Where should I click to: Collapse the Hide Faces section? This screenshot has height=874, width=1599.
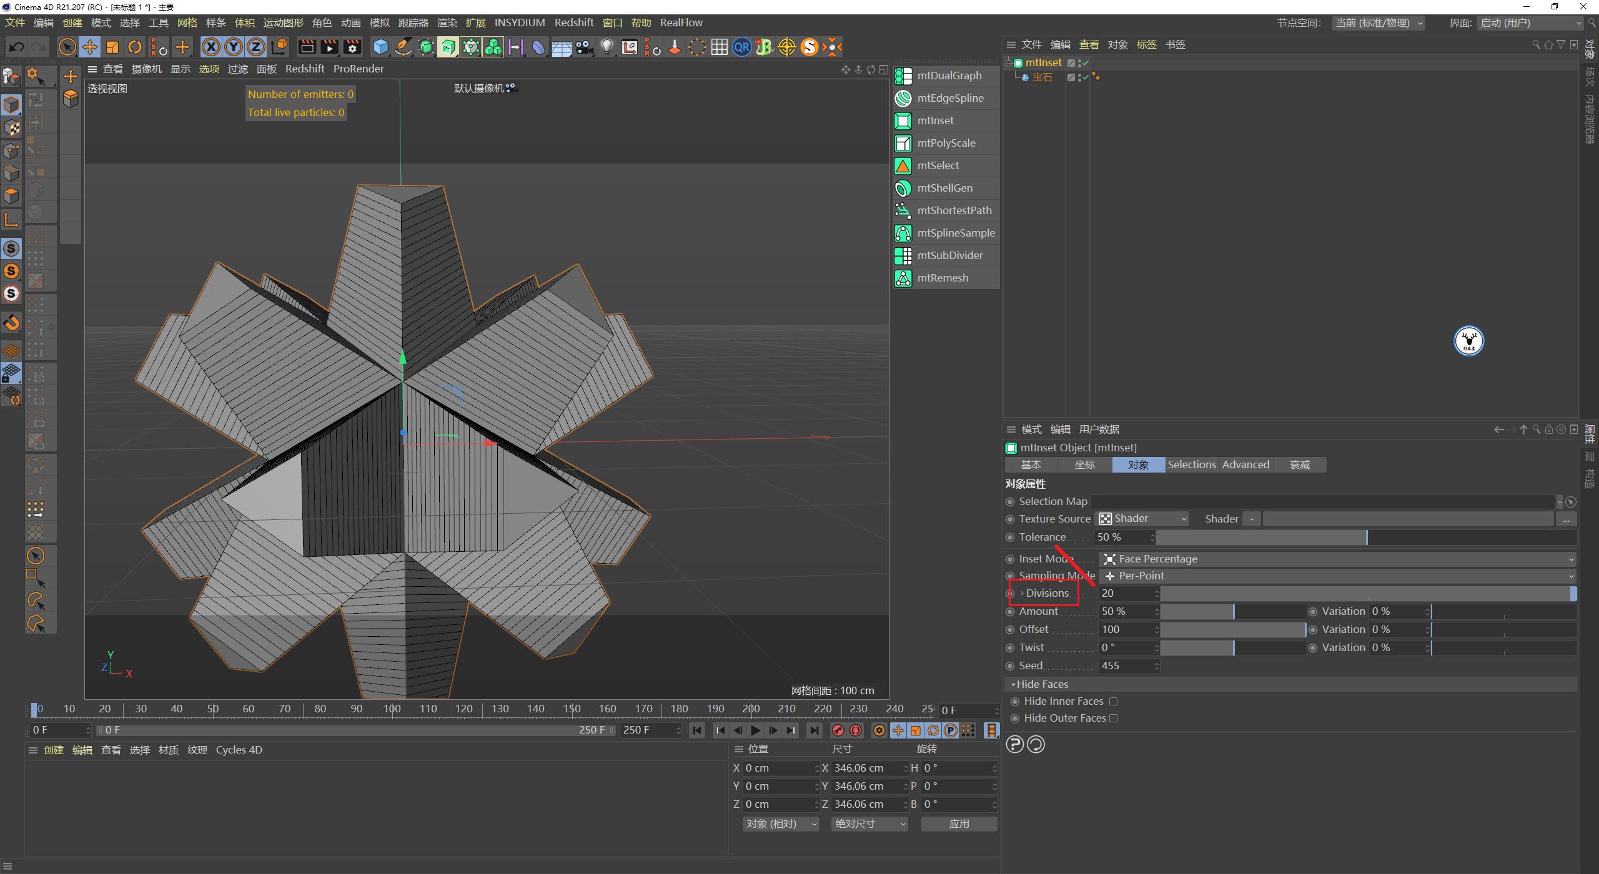[1013, 684]
